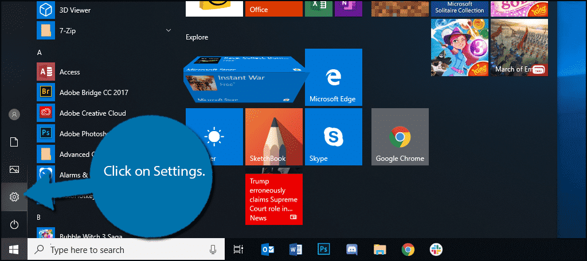Image resolution: width=587 pixels, height=261 pixels.
Task: Click the Adobe Photoshop app icon
Action: 46,133
